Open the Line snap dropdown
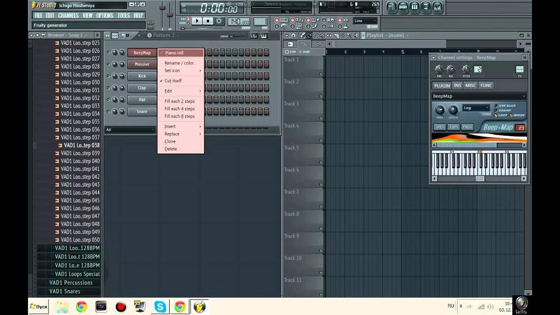560x315 pixels. [365, 21]
